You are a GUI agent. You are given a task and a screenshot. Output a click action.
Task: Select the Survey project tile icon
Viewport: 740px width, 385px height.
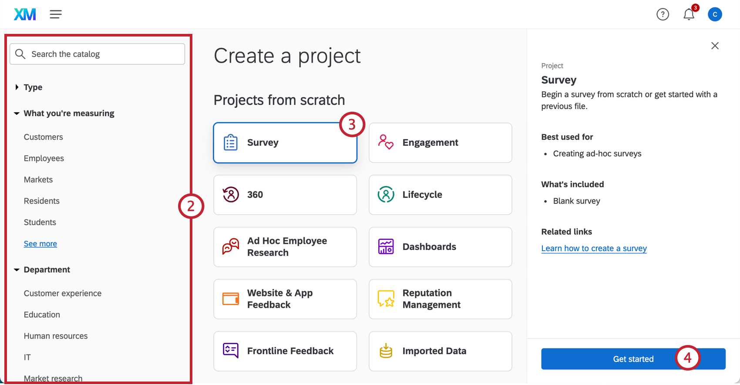coord(230,143)
